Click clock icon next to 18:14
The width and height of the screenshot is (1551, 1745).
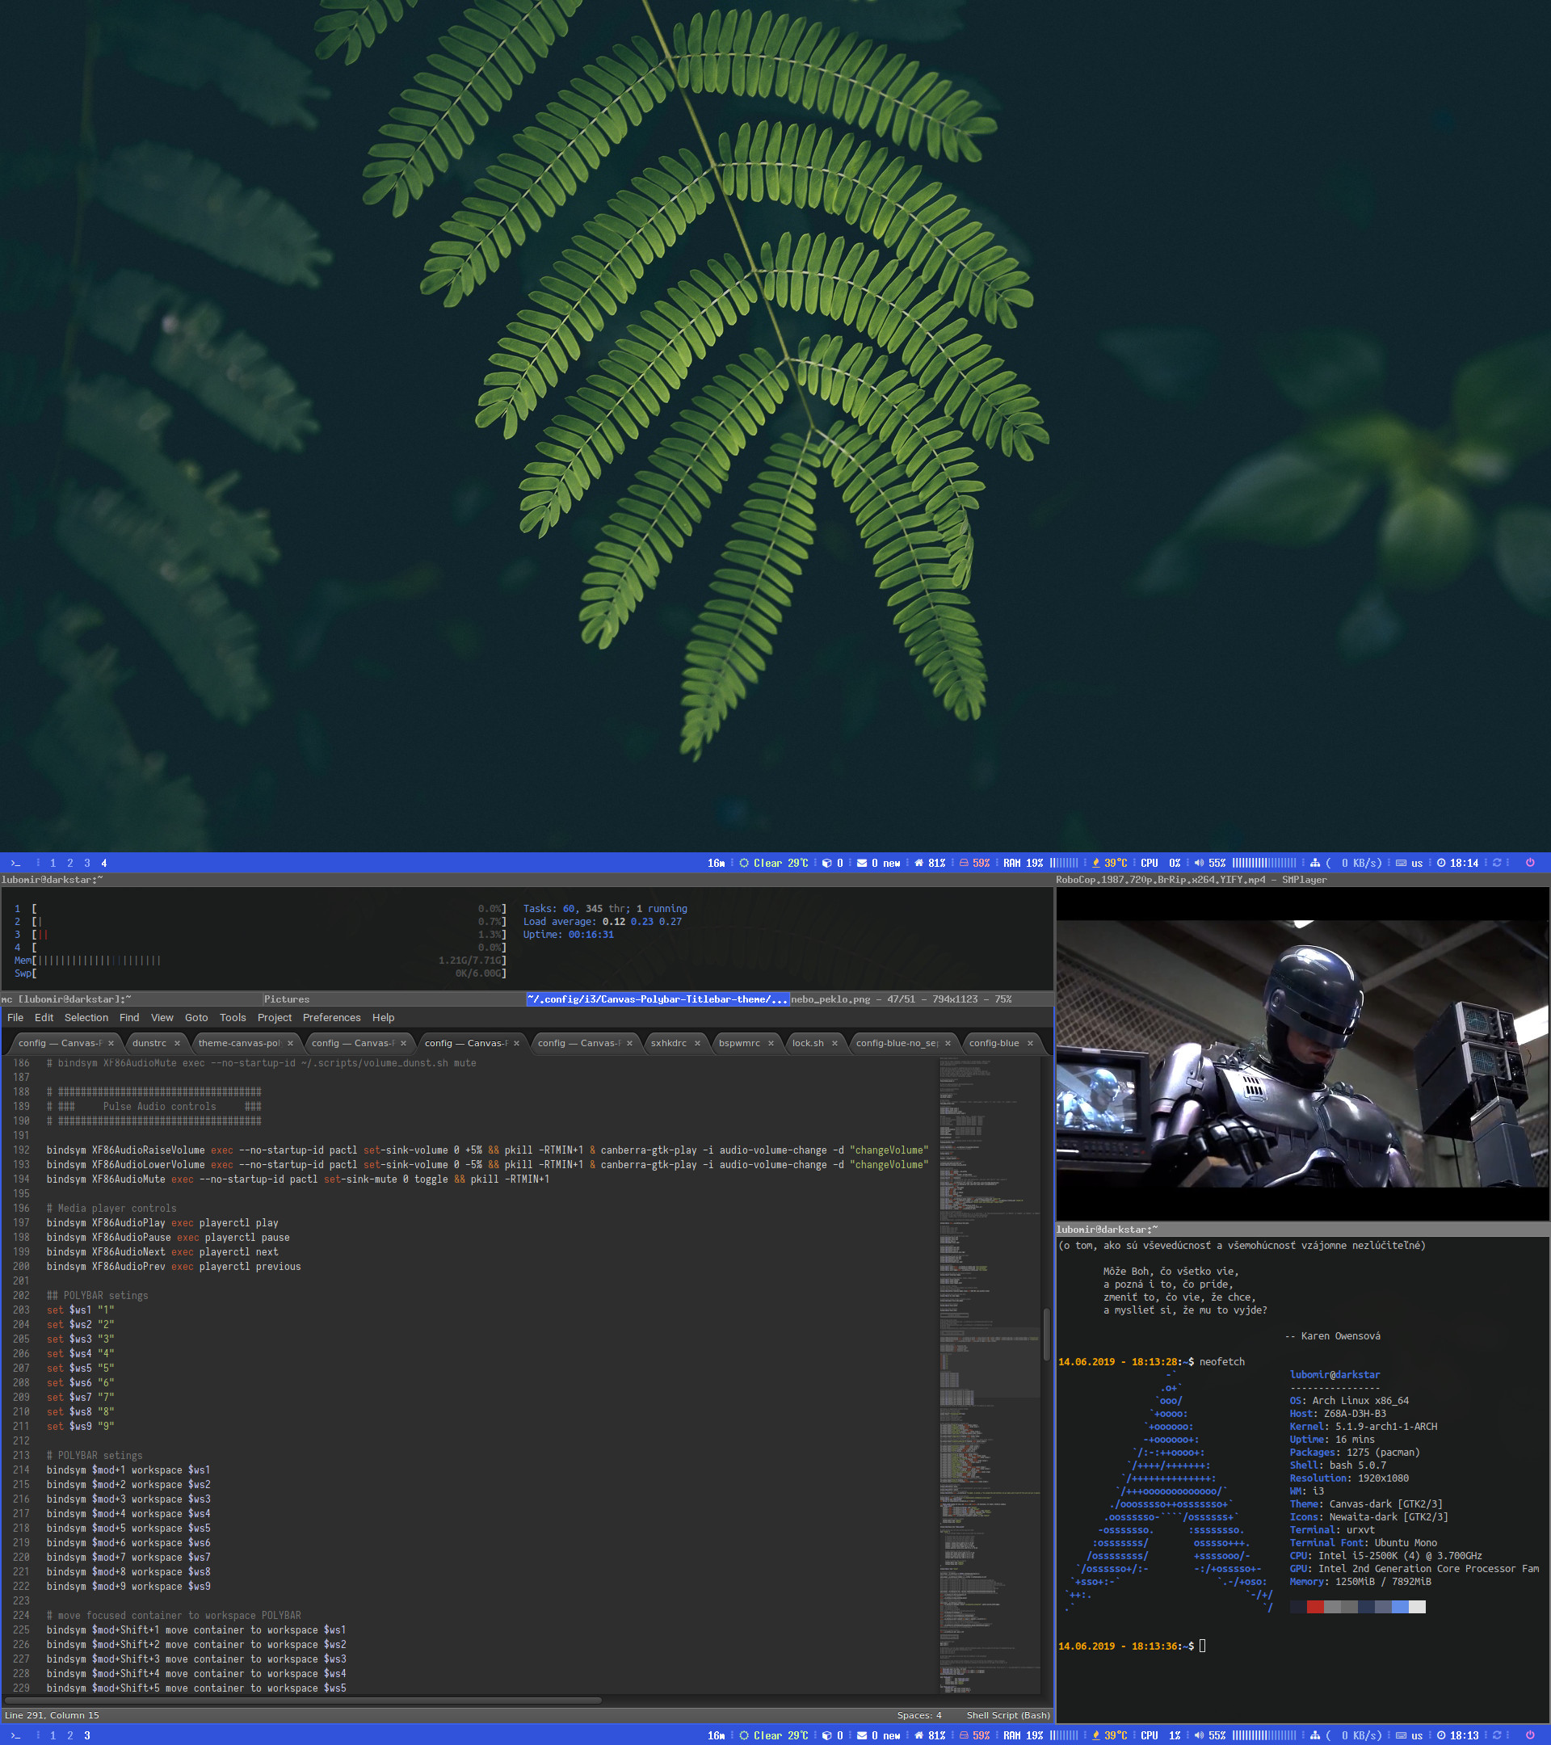click(1442, 863)
